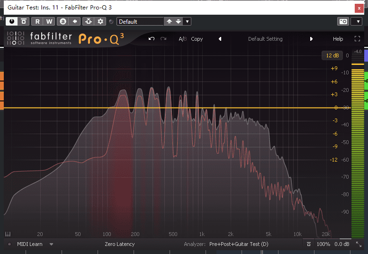Screen dimensions: 368x254
Task: Open Zero Latency processing mode menu
Action: point(120,244)
